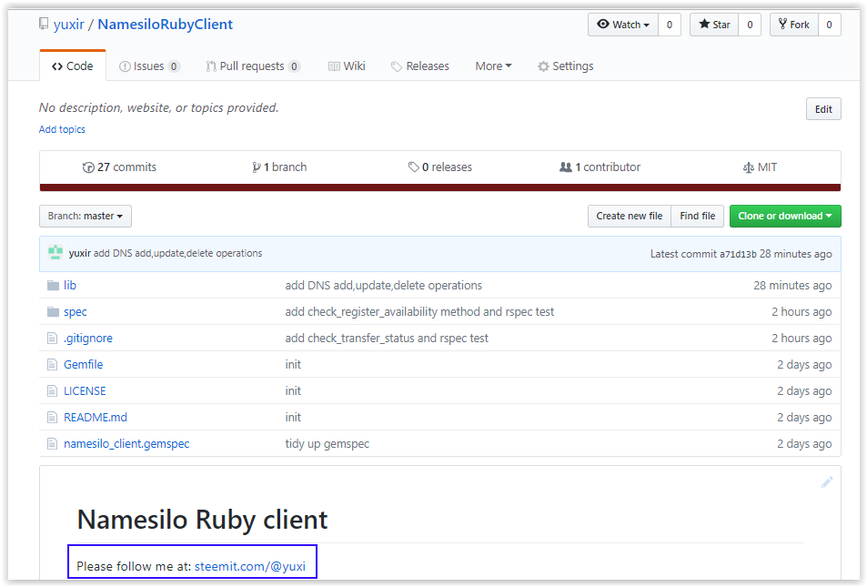
Task: Click the file icon next to LICENSE
Action: 52,391
